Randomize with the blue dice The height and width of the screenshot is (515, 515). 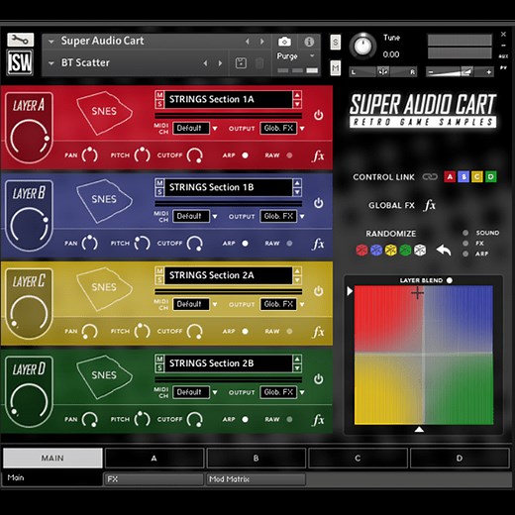[x=376, y=250]
